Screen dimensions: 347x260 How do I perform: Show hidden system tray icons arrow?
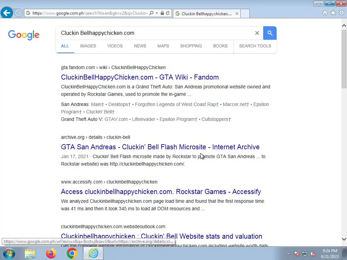point(288,254)
